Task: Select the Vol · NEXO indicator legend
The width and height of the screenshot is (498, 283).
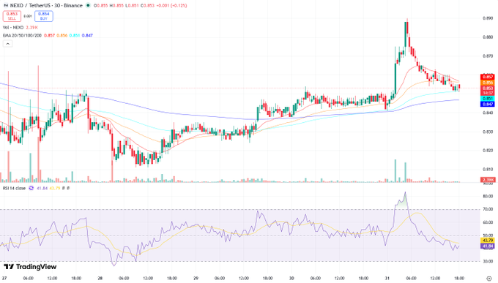Action: 13,28
